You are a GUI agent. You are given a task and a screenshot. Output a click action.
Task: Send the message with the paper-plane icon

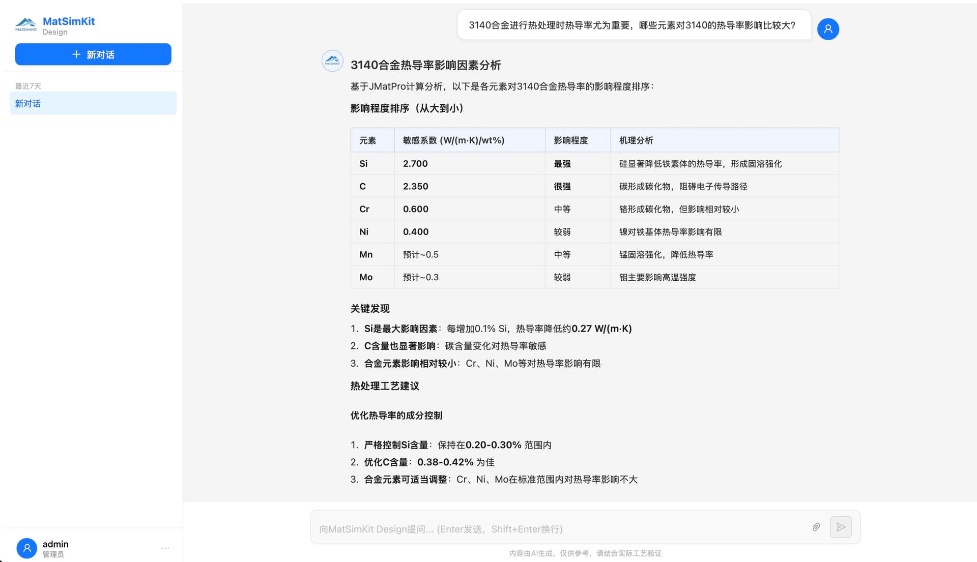click(841, 527)
